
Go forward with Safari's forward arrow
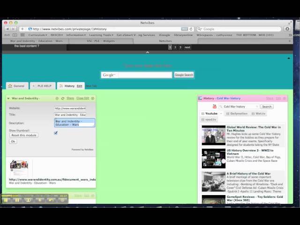14,29
